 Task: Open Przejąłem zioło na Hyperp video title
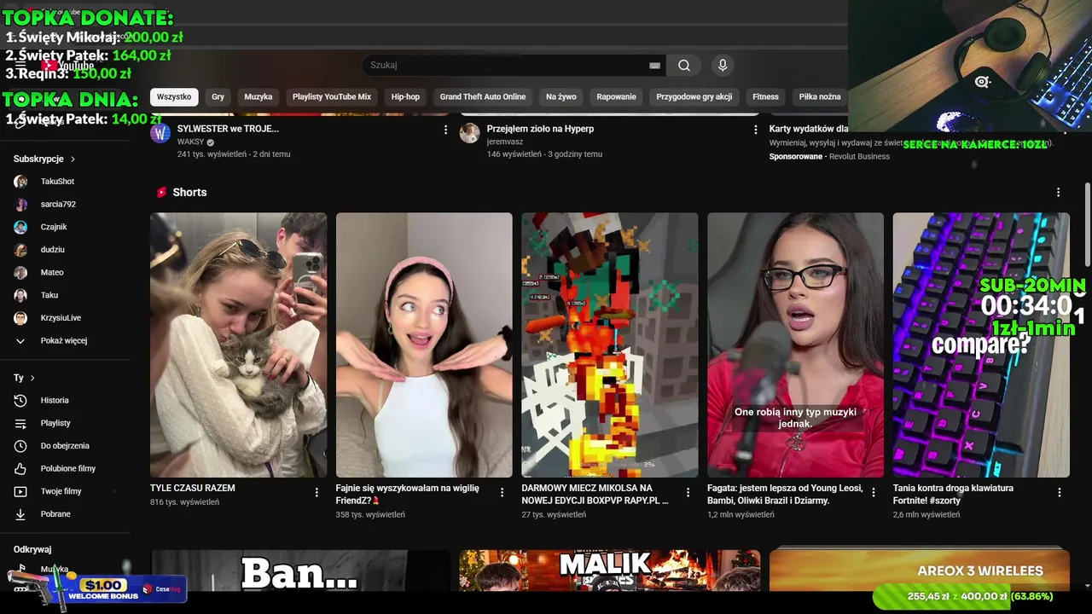click(540, 129)
